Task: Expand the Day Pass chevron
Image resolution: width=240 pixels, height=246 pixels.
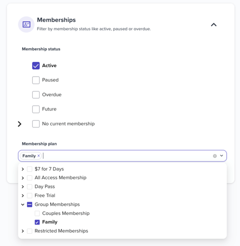Action: [x=23, y=187]
